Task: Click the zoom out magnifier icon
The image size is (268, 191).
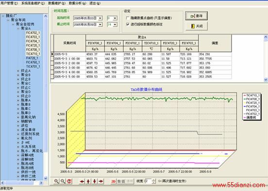Action: point(63,181)
